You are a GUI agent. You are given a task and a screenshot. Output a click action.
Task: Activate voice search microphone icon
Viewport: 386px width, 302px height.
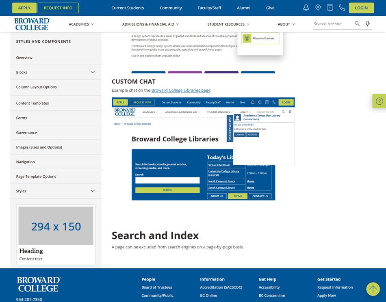point(368,24)
